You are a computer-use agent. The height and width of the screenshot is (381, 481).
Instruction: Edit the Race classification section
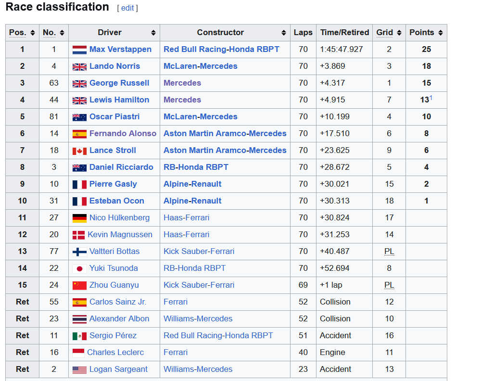coord(127,8)
